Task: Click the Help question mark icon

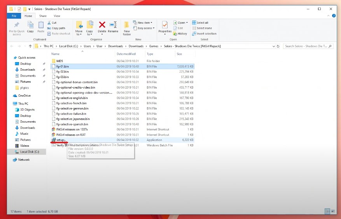Action: point(334,16)
